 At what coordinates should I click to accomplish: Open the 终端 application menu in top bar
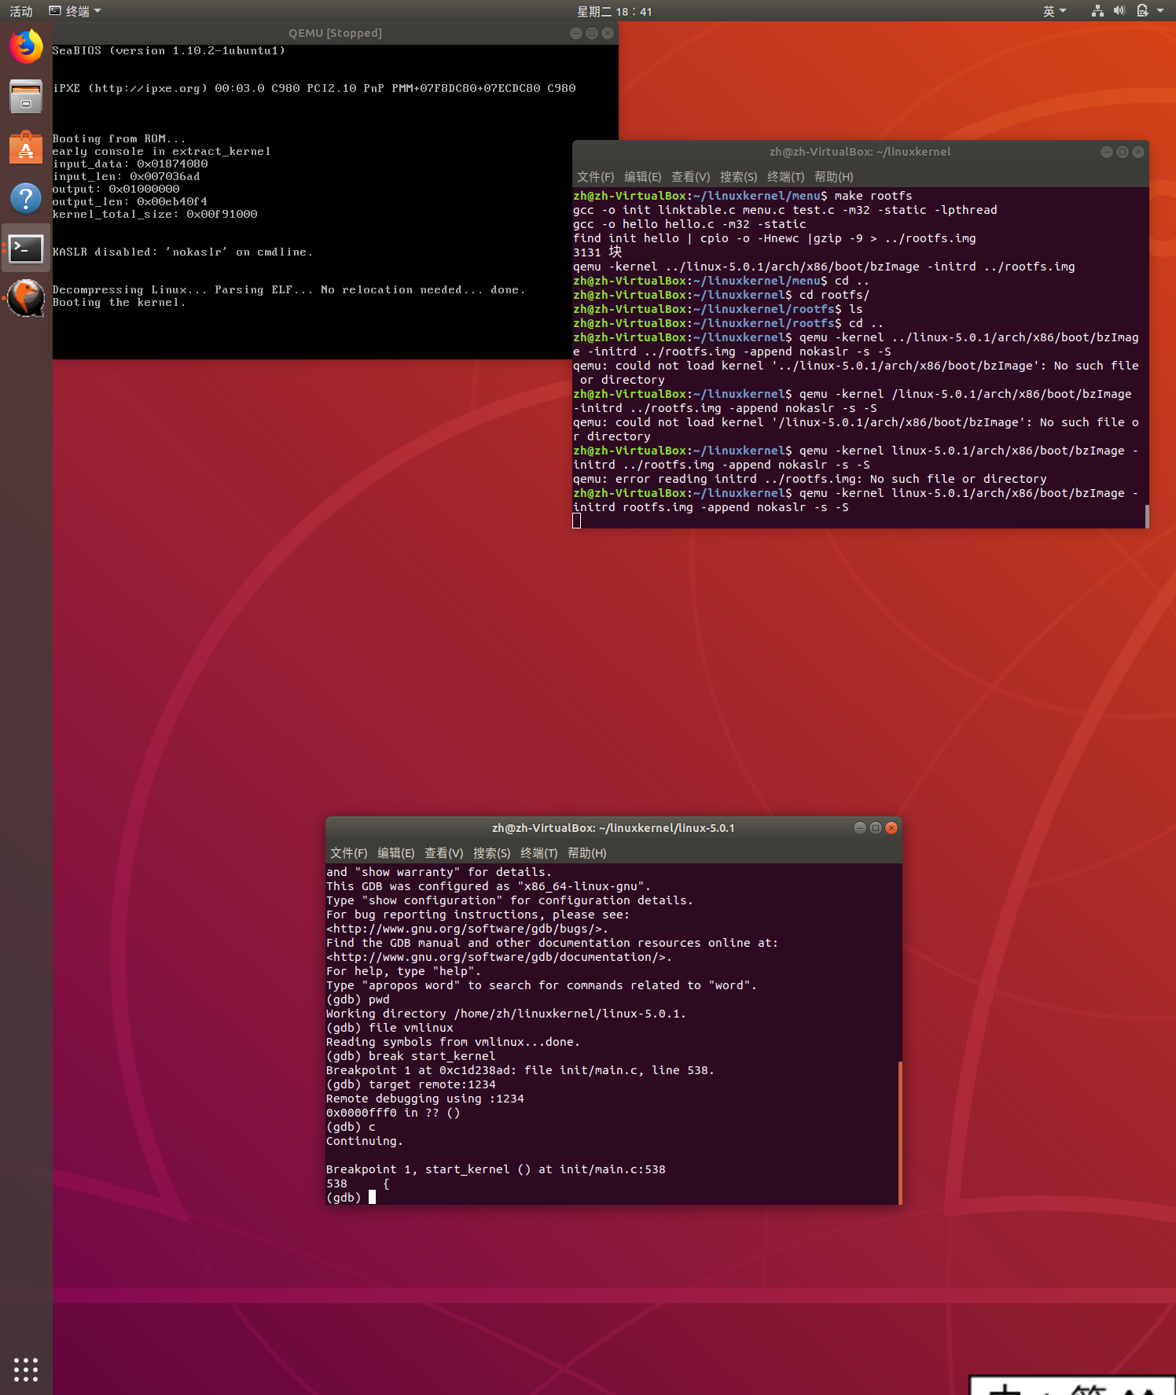[75, 11]
